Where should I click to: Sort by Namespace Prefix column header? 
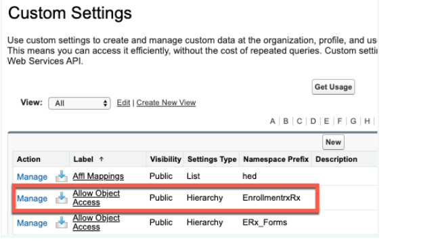point(276,159)
